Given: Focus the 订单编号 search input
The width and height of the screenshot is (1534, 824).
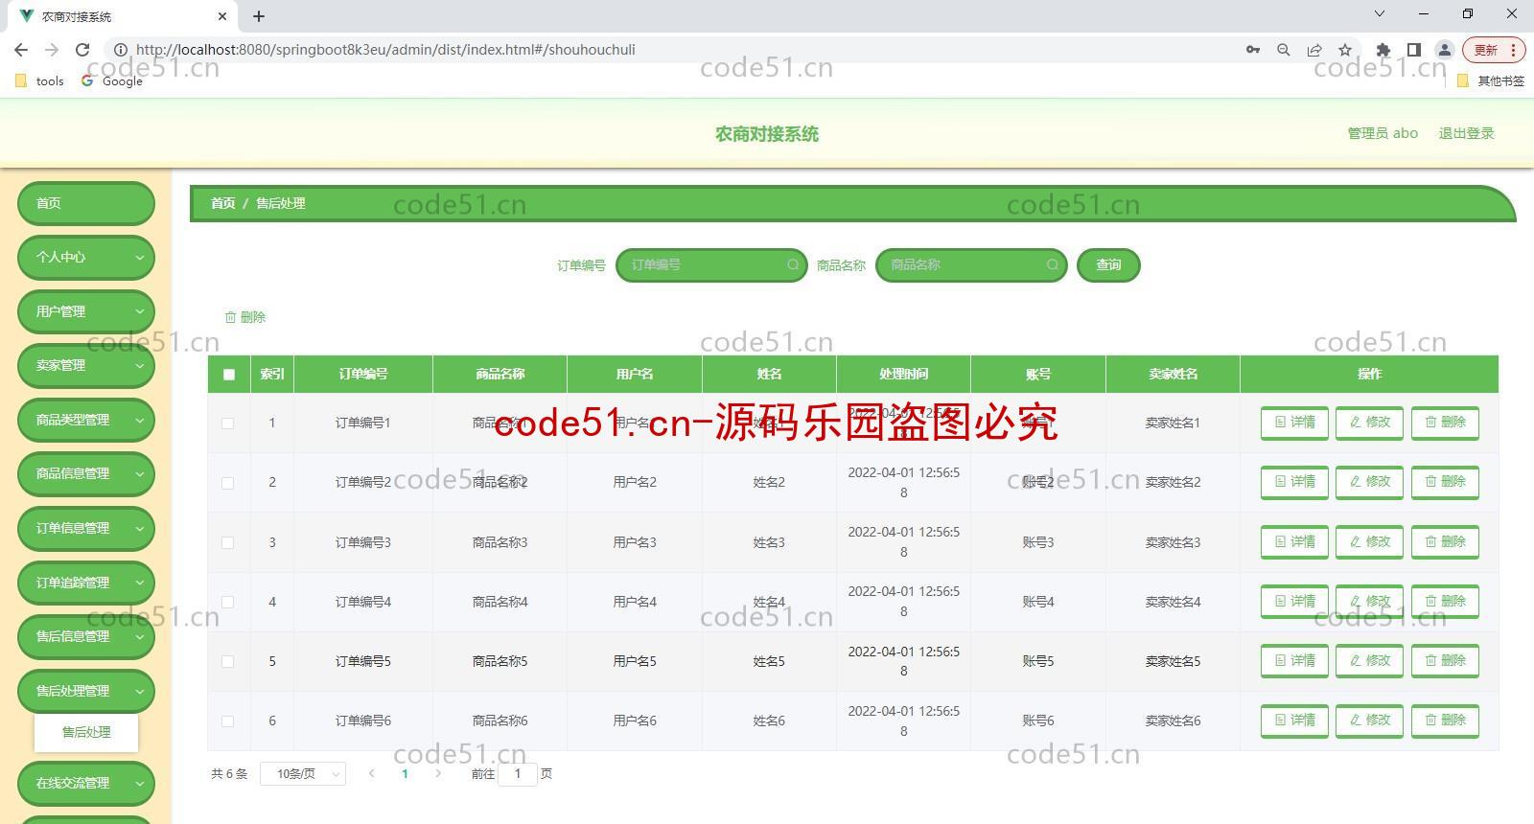Looking at the screenshot, I should [711, 265].
